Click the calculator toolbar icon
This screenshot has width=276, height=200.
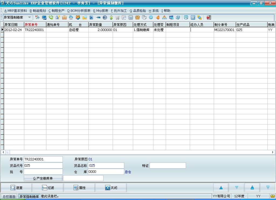pyautogui.click(x=131, y=18)
